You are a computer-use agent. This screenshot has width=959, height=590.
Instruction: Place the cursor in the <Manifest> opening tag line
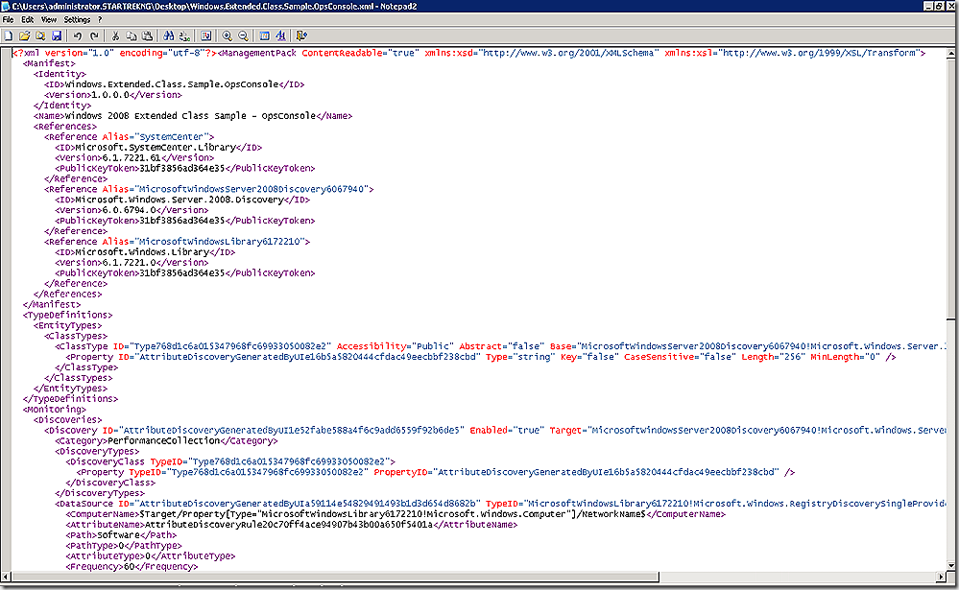click(x=49, y=63)
